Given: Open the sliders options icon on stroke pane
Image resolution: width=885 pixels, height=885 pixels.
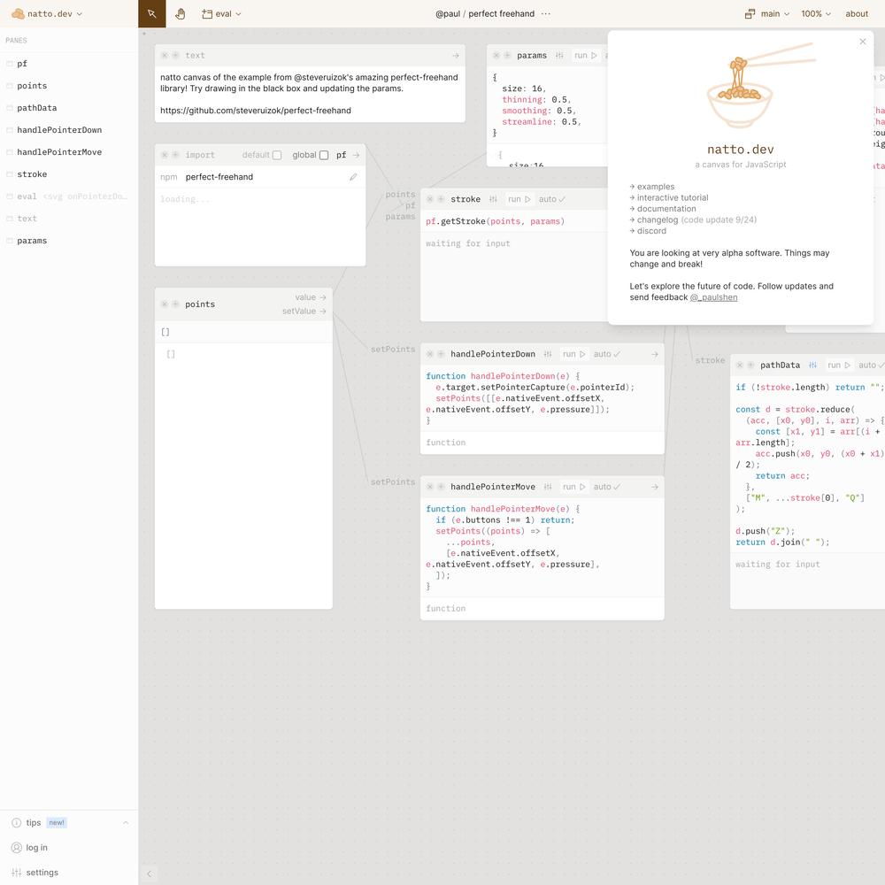Looking at the screenshot, I should 493,199.
